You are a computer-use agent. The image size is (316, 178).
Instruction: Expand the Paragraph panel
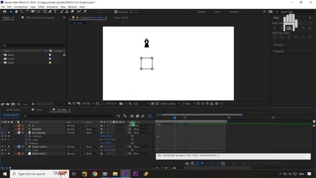[x=278, y=51]
